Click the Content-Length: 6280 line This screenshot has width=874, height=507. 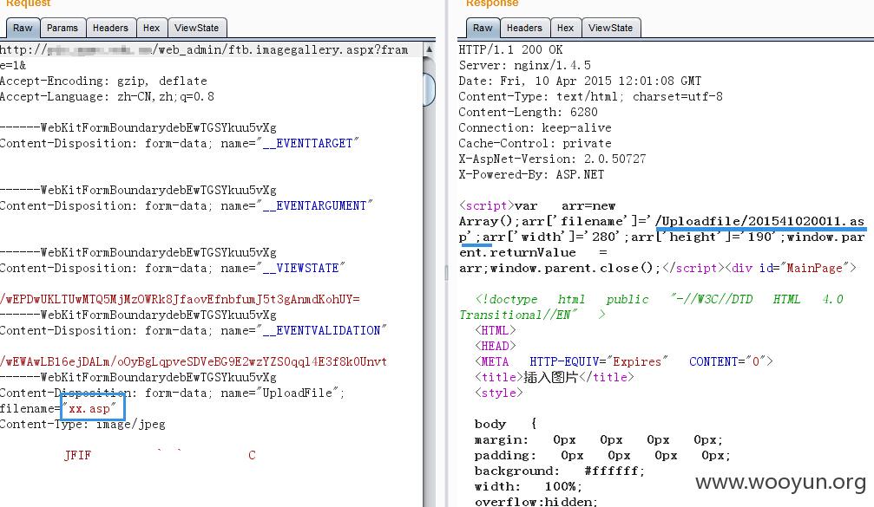pyautogui.click(x=528, y=113)
